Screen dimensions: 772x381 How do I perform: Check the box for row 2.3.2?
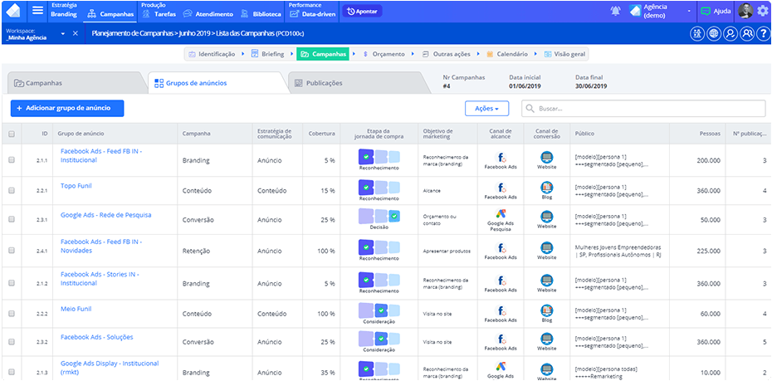(12, 342)
